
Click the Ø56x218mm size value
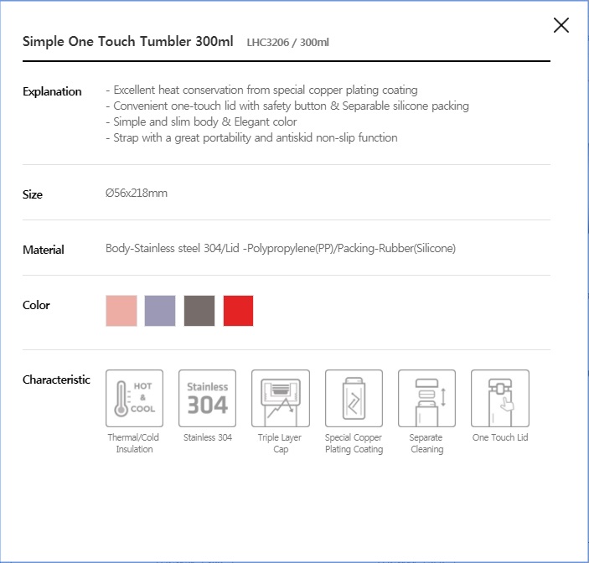click(x=137, y=193)
